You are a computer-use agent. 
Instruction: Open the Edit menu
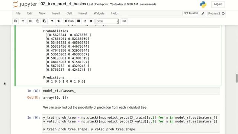pyautogui.click(x=30, y=13)
